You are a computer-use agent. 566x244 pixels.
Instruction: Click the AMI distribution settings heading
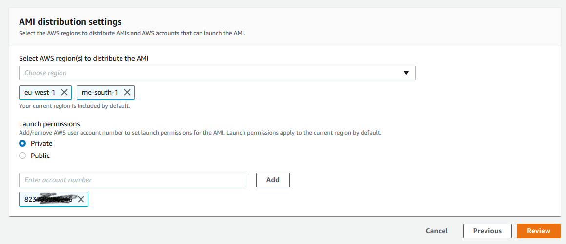(x=70, y=22)
